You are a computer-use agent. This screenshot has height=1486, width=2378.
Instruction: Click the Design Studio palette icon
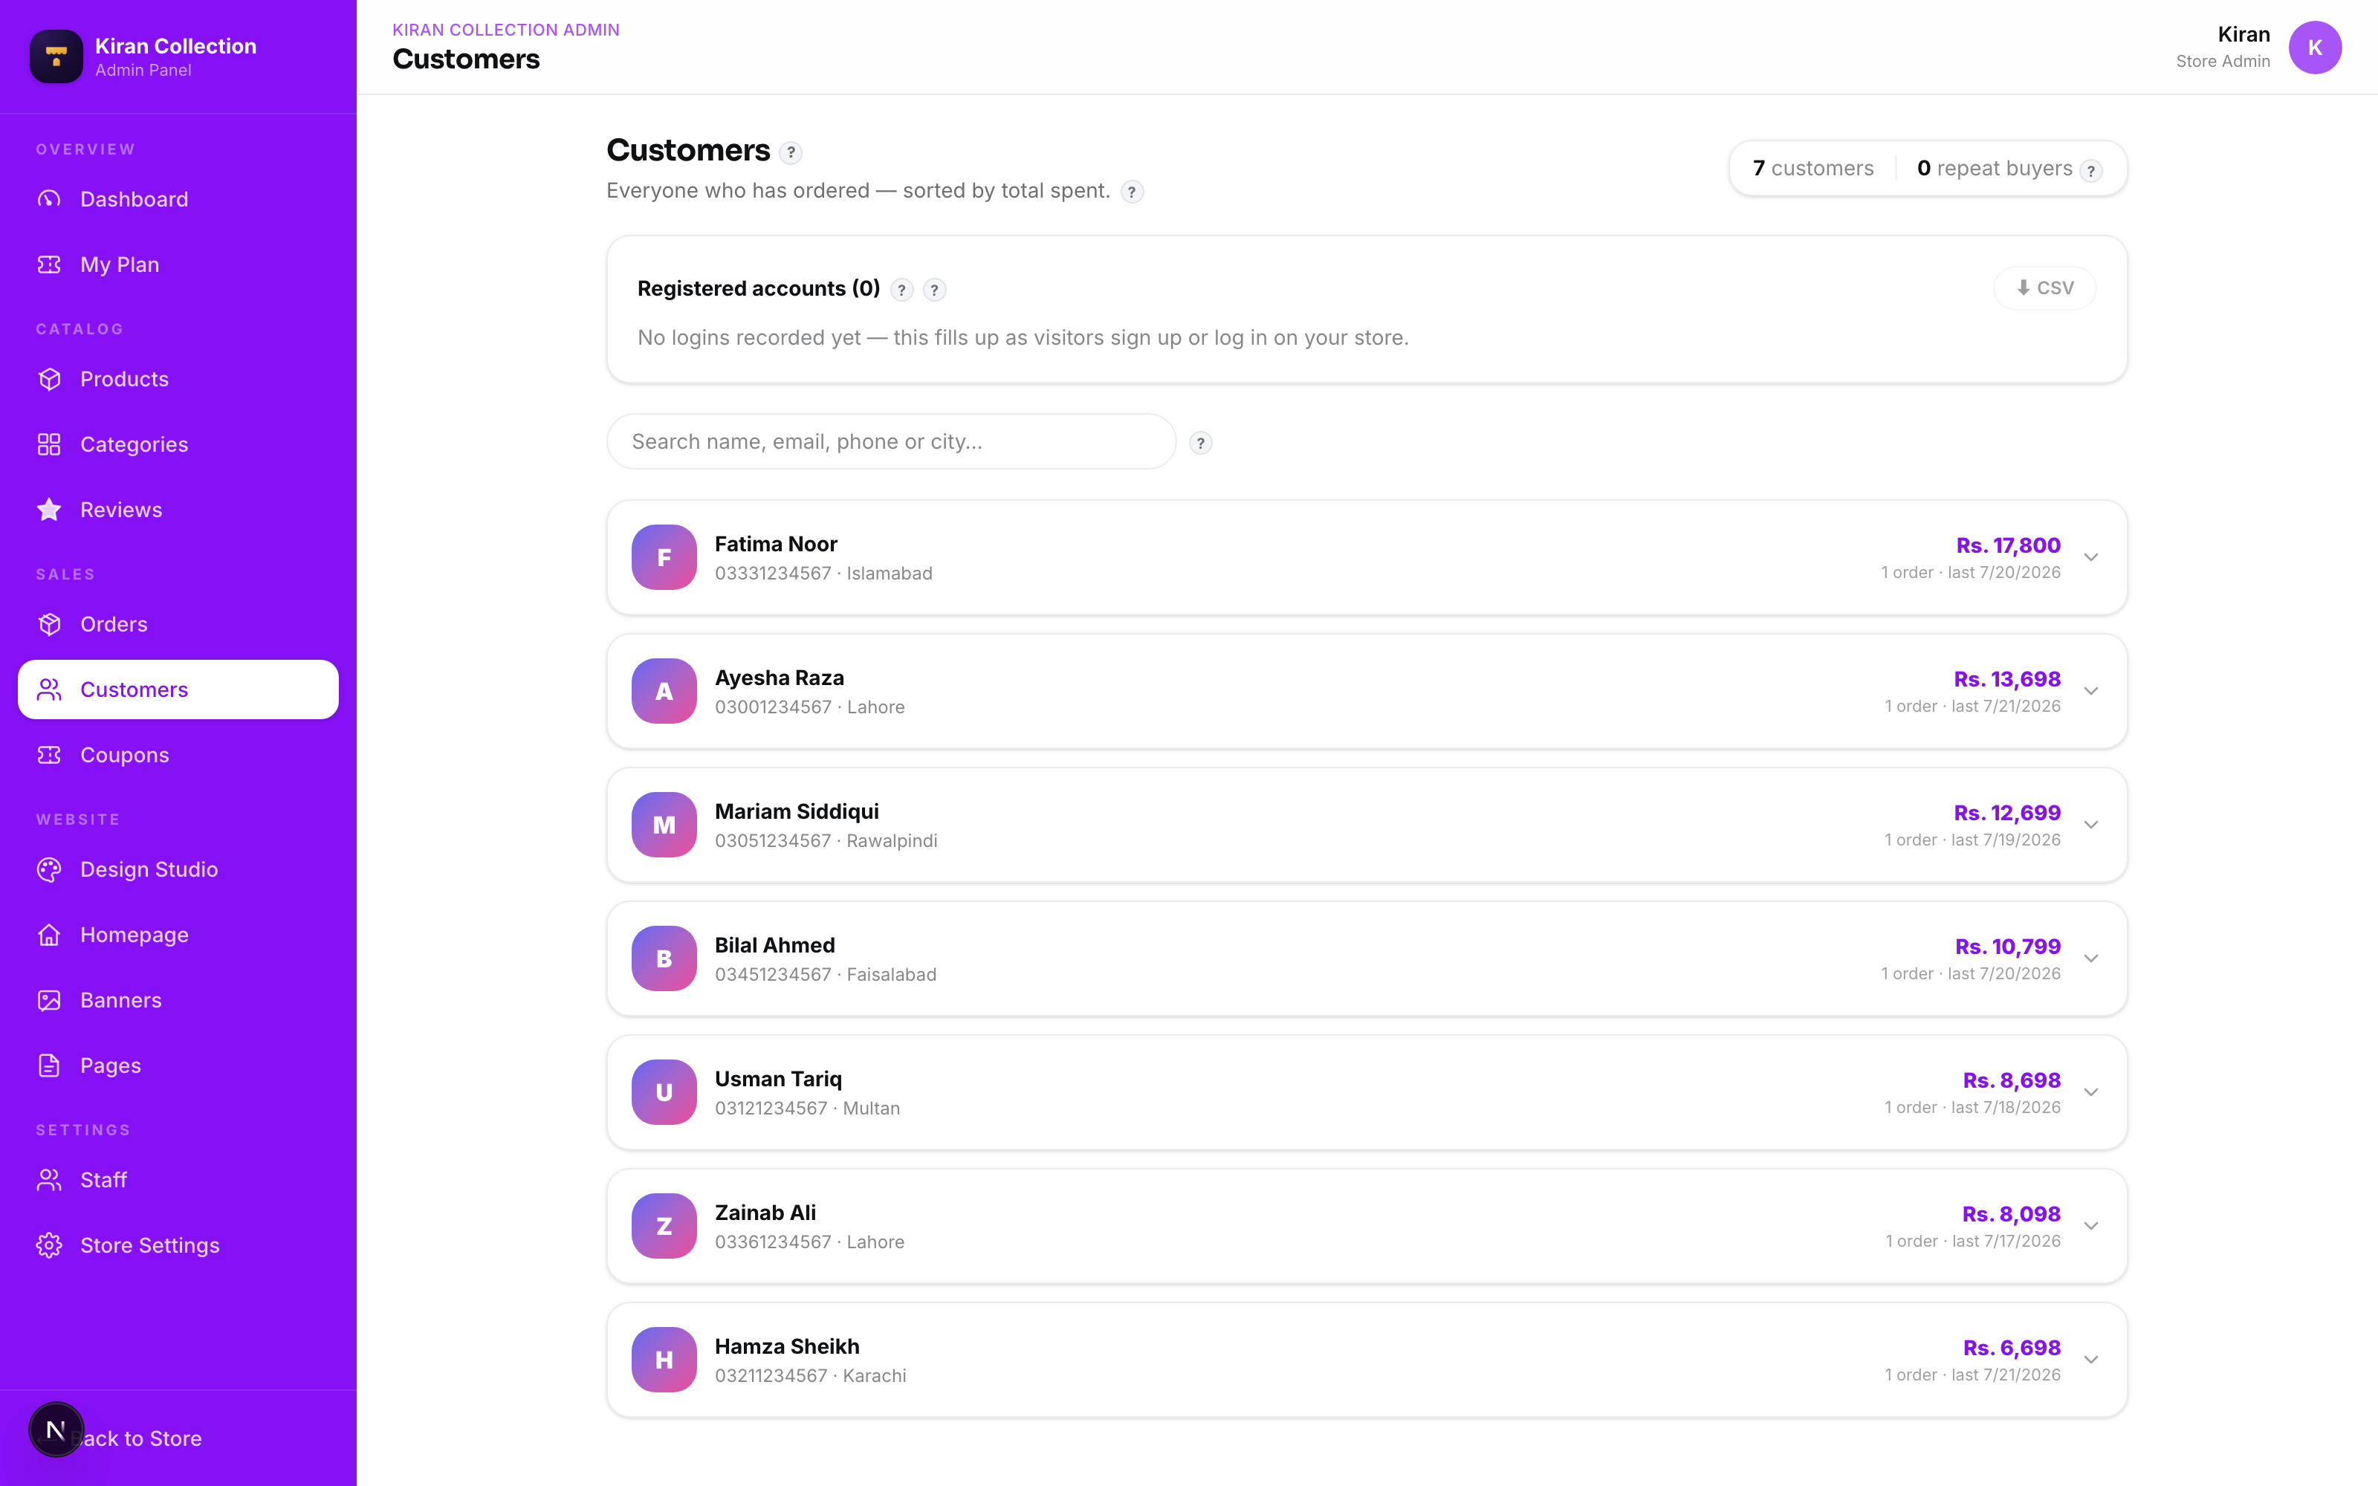tap(49, 870)
